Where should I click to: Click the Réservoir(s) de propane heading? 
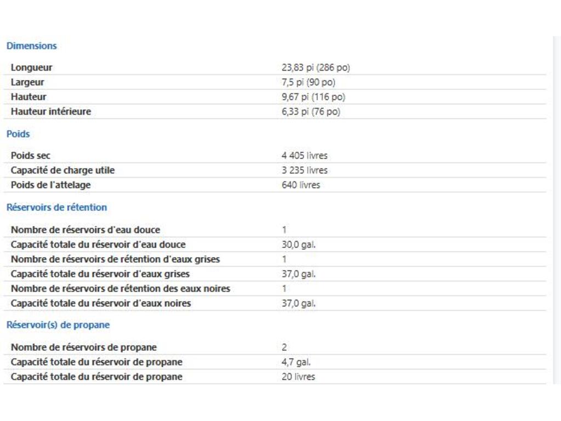(x=58, y=325)
